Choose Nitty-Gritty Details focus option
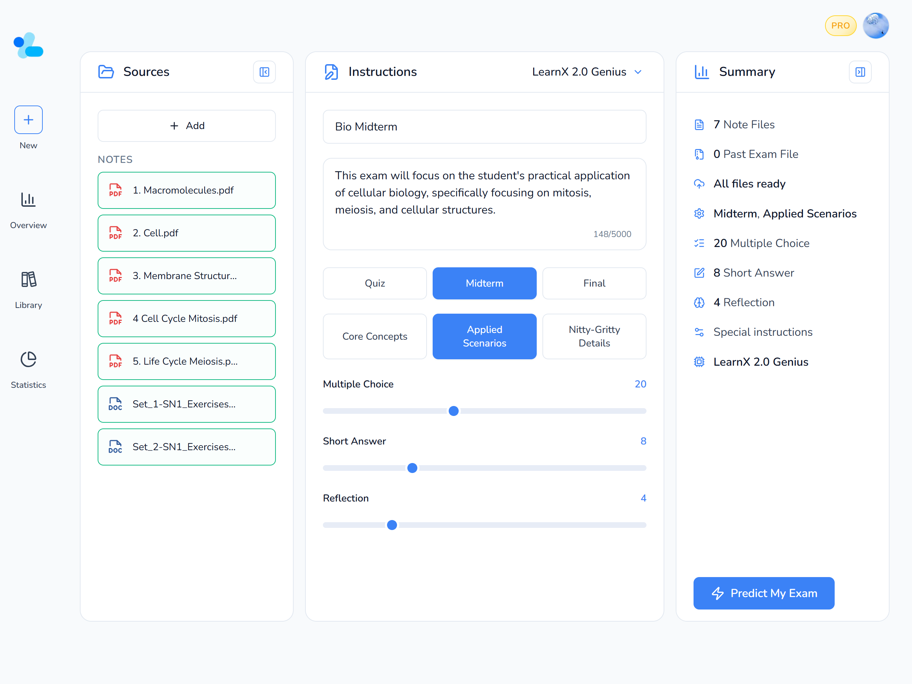Viewport: 912px width, 684px height. [x=594, y=336]
